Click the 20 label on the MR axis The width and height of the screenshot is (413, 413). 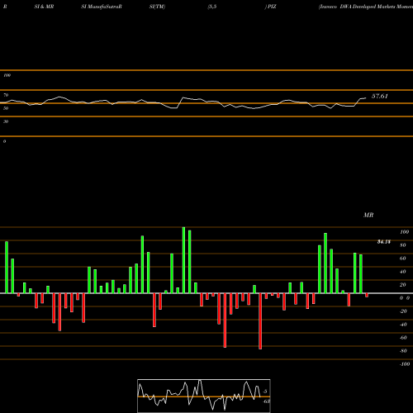pos(402,285)
